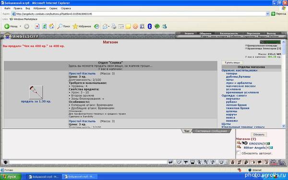Switch to the Чат tab
This screenshot has height=180, width=288.
187,131
